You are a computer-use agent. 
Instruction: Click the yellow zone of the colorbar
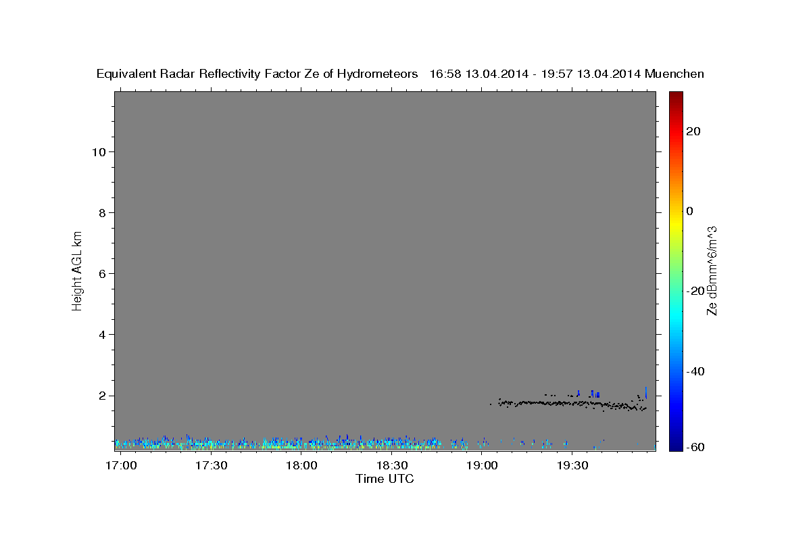(x=676, y=223)
